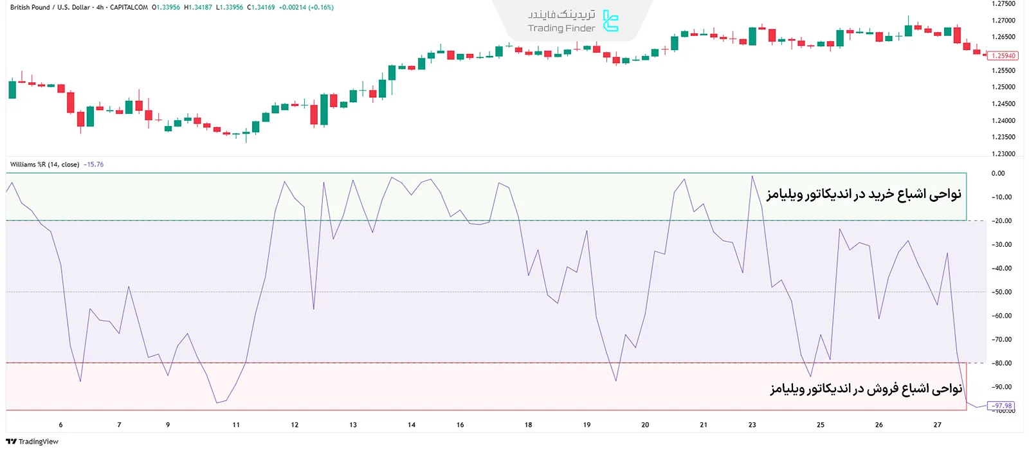Click the 1.23000 level on price scale
The height and width of the screenshot is (450, 1029).
tap(1003, 154)
